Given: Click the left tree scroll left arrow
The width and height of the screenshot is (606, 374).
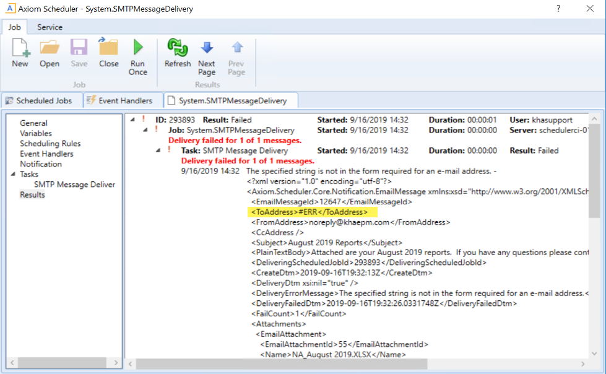Looking at the screenshot, I should [x=12, y=362].
